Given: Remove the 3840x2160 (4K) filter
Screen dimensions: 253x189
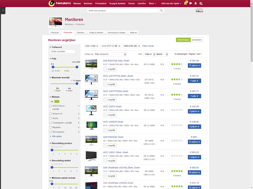Looking at the screenshot, I should 139,46.
